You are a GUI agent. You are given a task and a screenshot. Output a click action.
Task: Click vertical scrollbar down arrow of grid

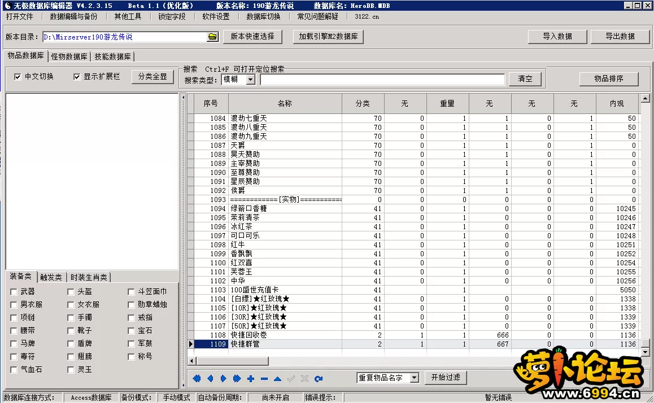[x=645, y=352]
